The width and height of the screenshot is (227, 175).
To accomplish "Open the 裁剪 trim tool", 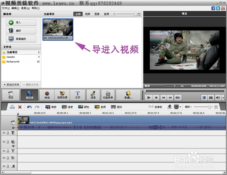I will tap(51, 107).
